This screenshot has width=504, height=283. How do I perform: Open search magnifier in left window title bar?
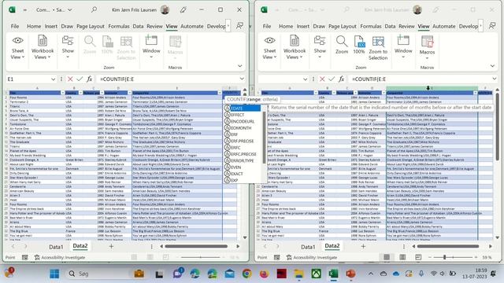coord(94,9)
